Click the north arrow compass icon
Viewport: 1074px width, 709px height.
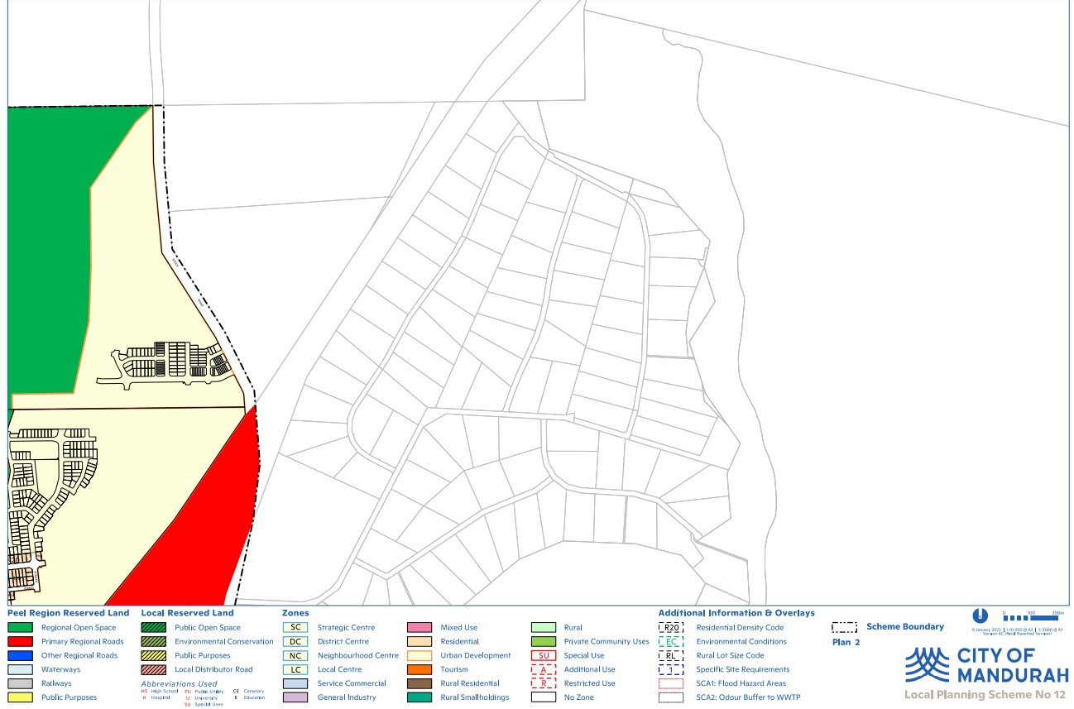click(x=981, y=616)
